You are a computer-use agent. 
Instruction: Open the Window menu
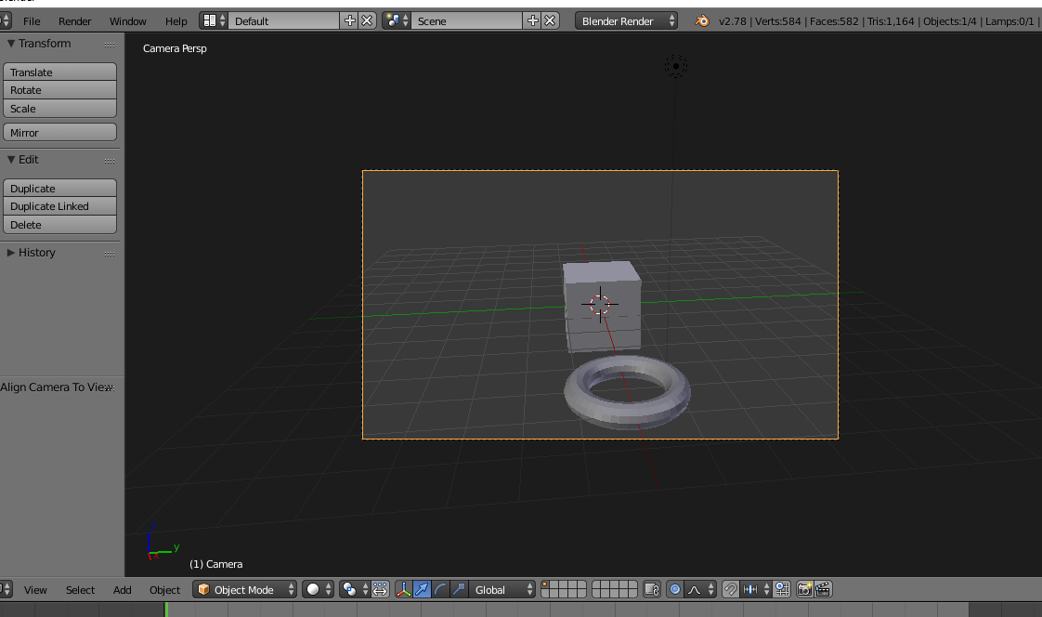tap(127, 21)
